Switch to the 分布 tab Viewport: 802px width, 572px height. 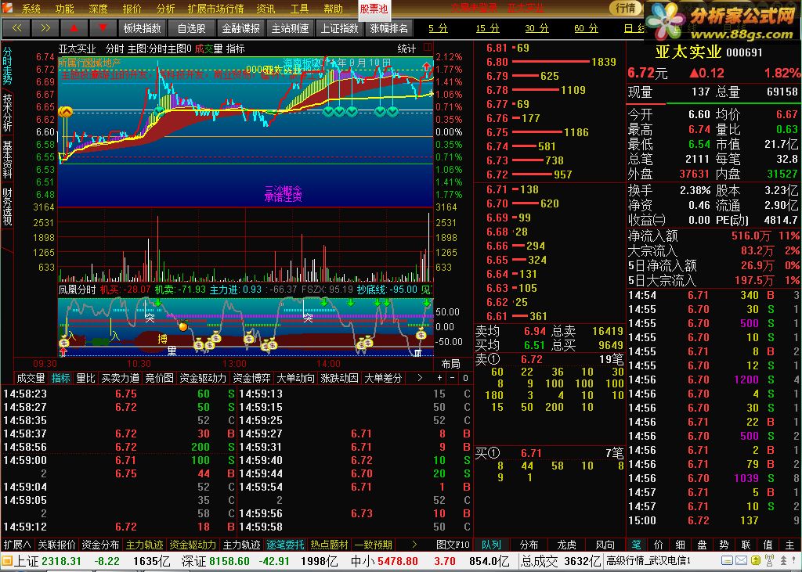529,545
